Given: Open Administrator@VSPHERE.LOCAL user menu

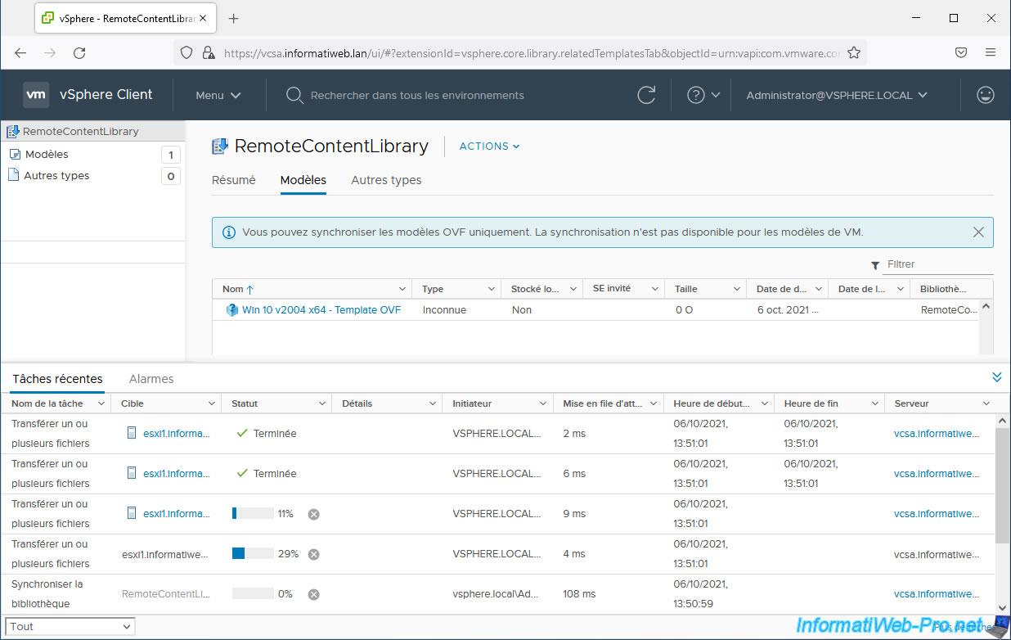Looking at the screenshot, I should coord(837,95).
